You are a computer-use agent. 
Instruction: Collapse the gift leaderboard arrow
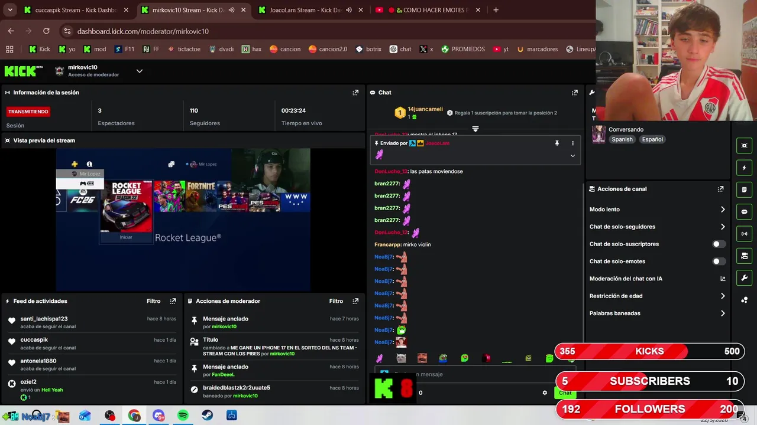tap(475, 128)
